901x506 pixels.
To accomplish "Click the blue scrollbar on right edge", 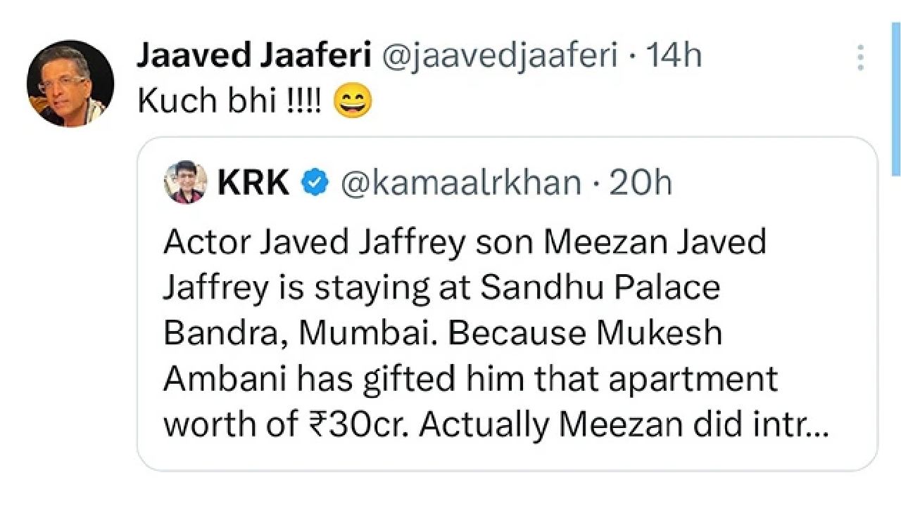I will [895, 98].
